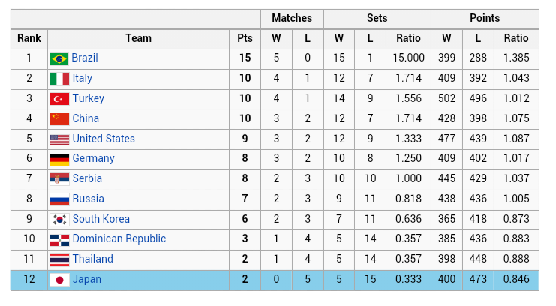Follow the Thailand team link
This screenshot has height=306, width=556.
[92, 259]
